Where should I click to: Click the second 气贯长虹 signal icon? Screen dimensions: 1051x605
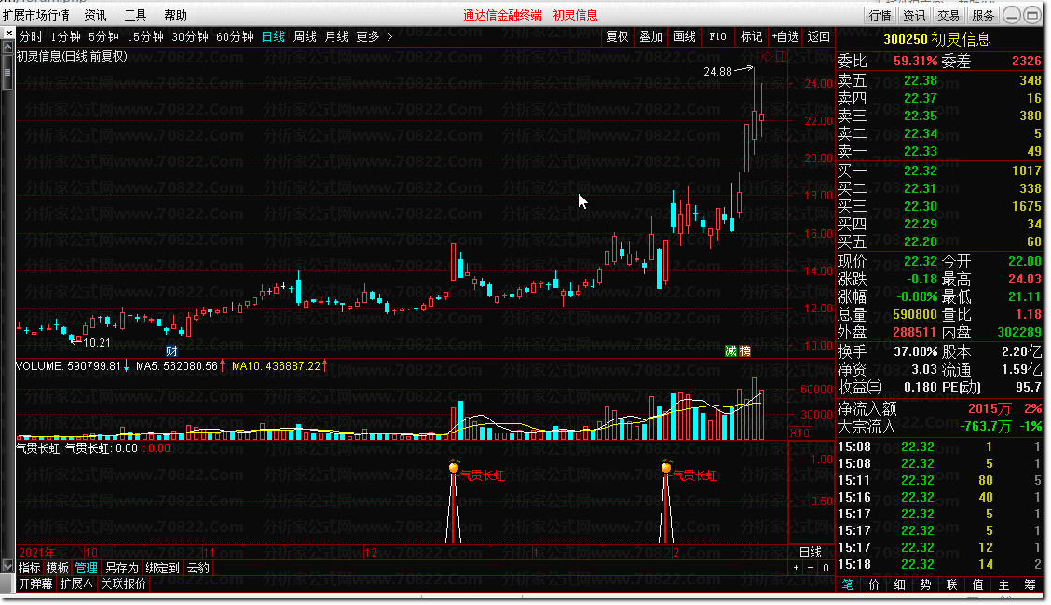[666, 466]
